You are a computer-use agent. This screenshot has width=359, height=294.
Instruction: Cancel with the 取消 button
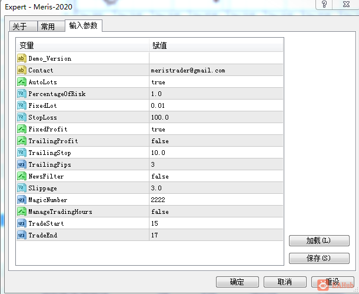pyautogui.click(x=285, y=282)
